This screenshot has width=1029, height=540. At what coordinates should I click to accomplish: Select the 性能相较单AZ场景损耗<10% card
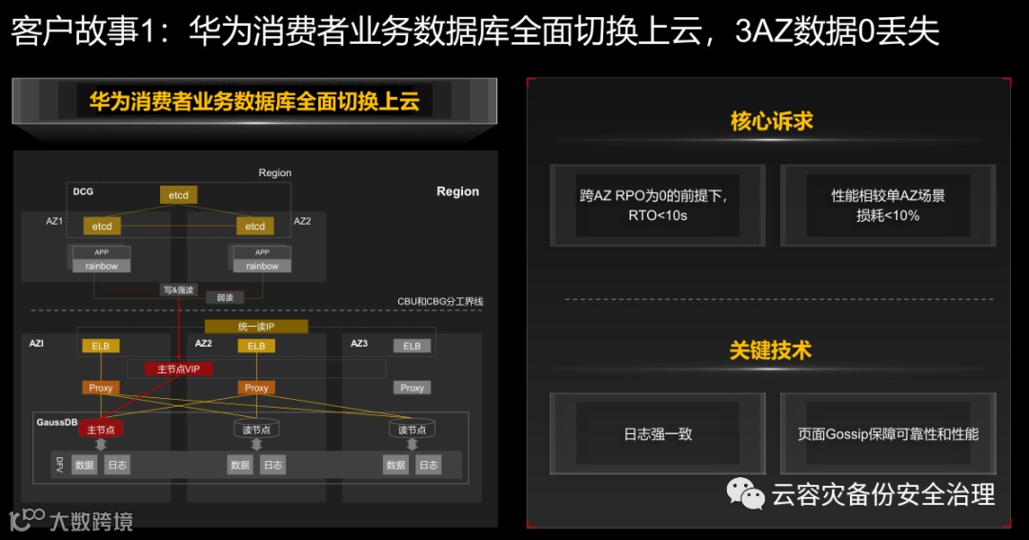[x=888, y=206]
